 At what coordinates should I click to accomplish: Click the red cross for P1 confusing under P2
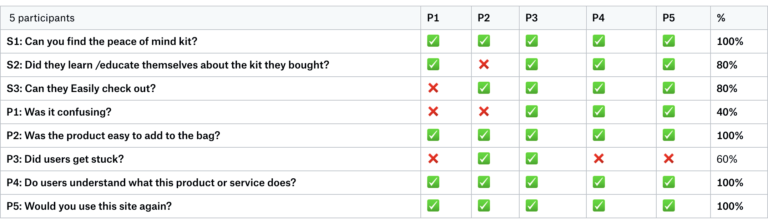(x=484, y=112)
